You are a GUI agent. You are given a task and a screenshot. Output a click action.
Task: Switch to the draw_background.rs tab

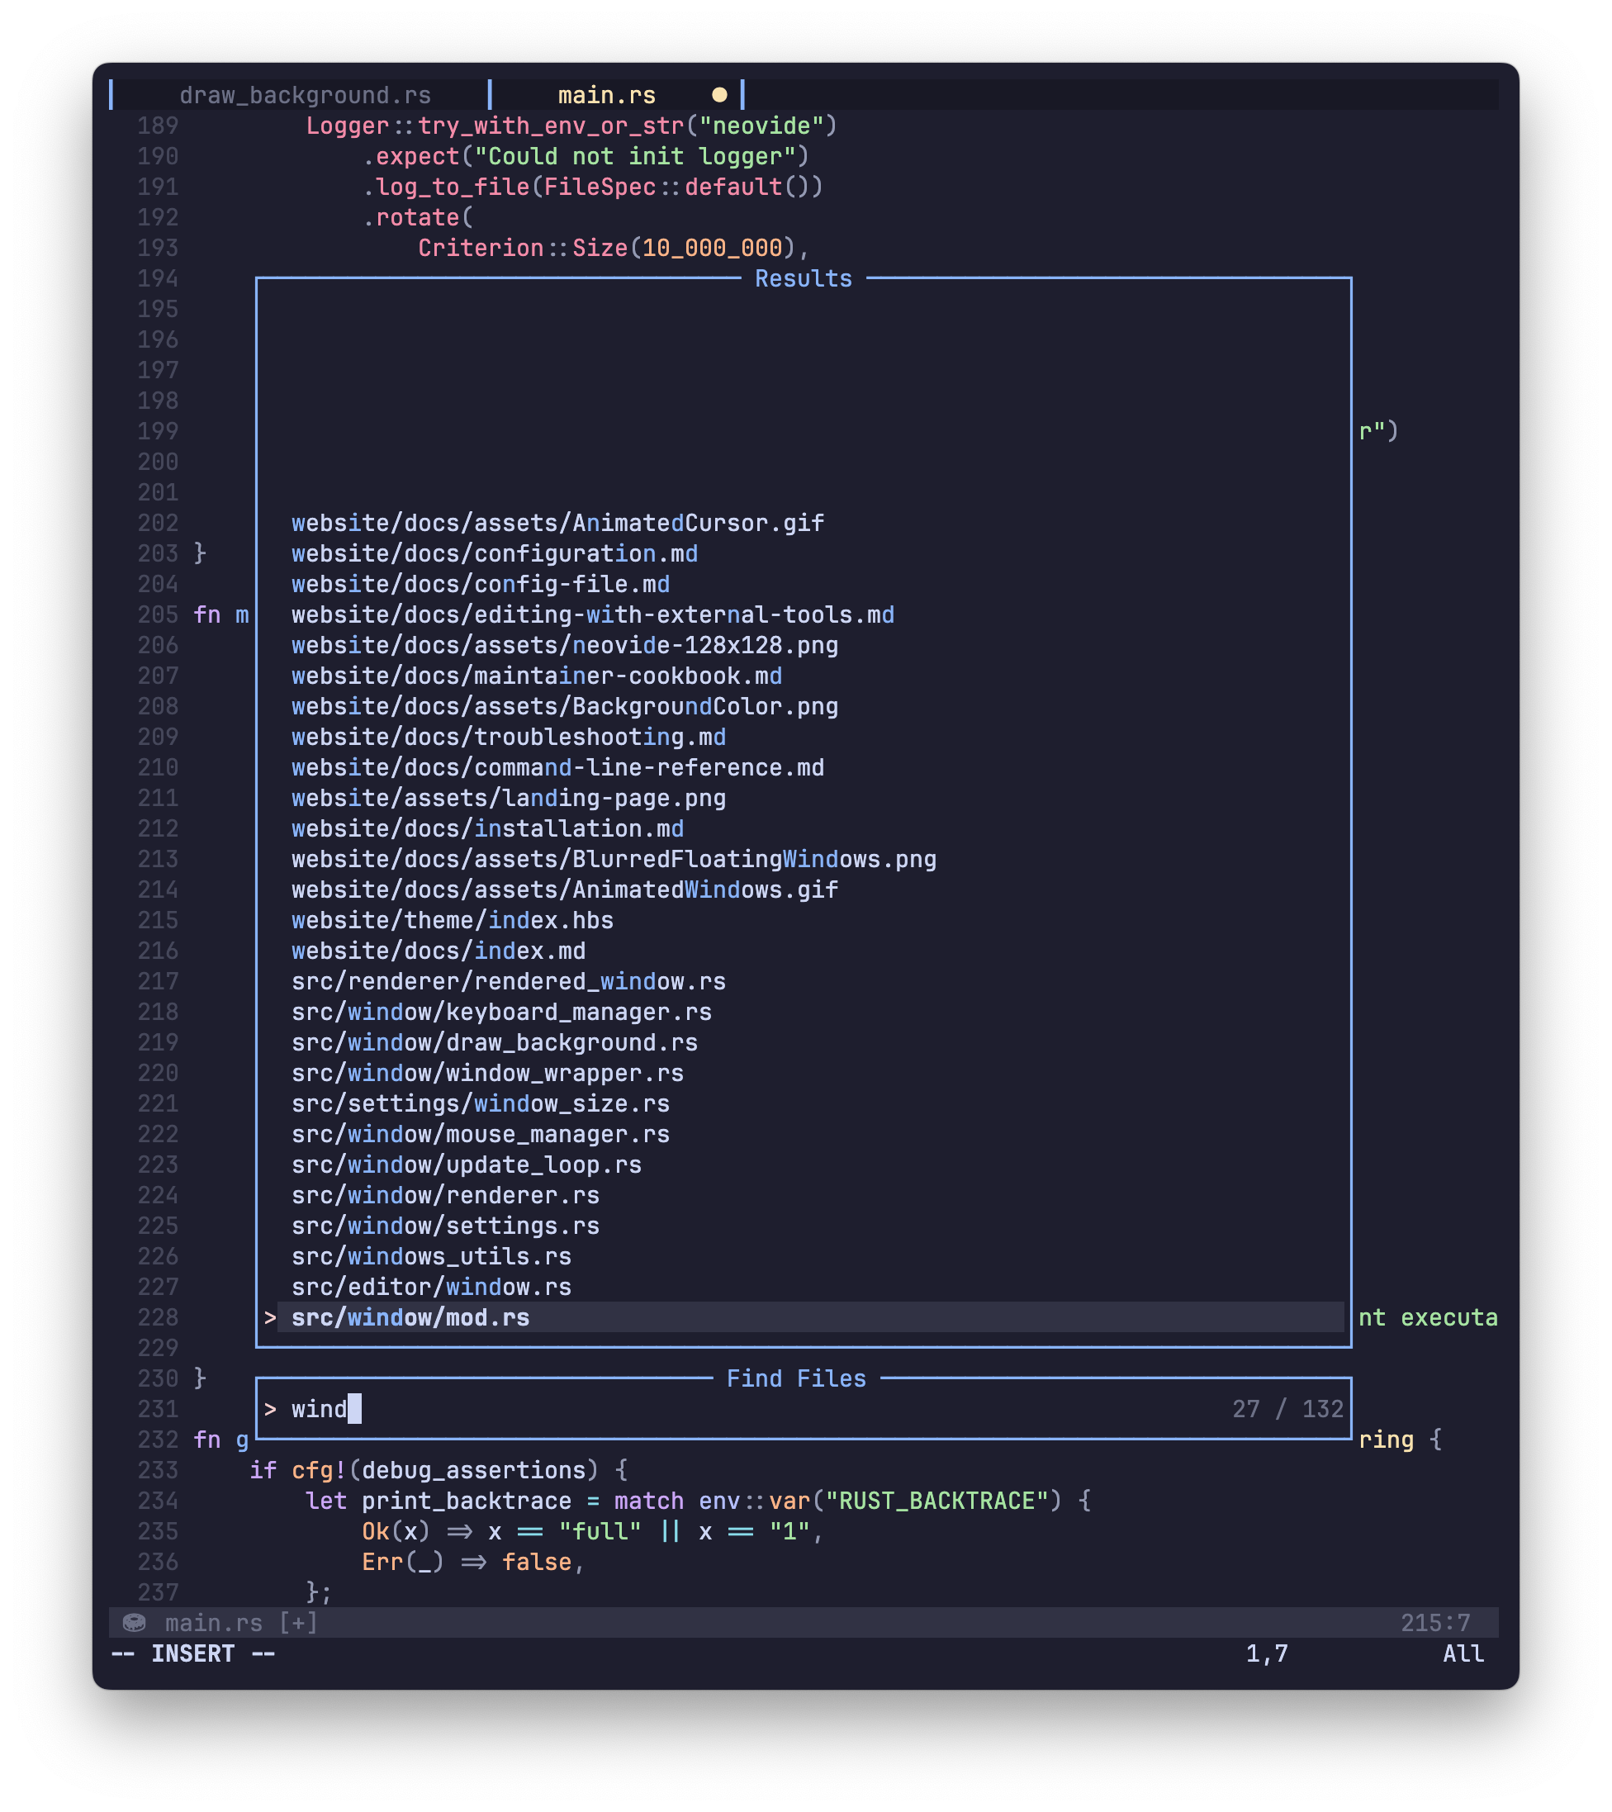pos(305,95)
